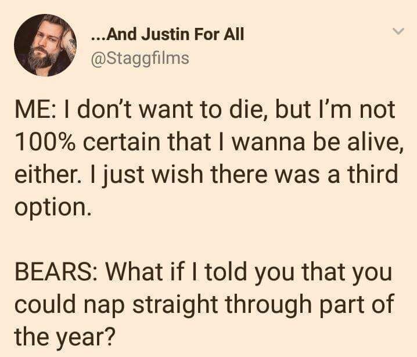The image size is (417, 357).
Task: Select the 'BEARS:' label in the tweet
Action: point(56,272)
